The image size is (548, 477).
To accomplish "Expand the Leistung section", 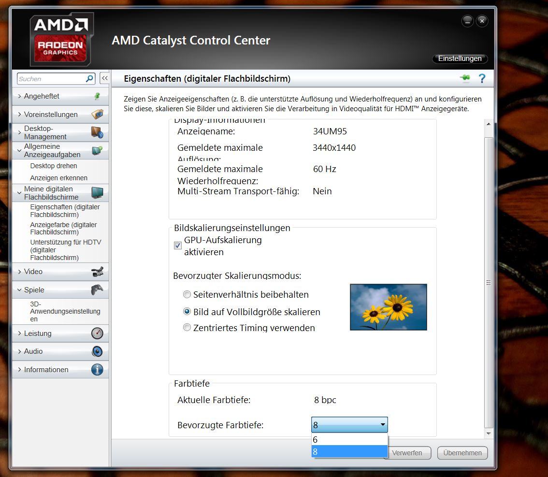I will pos(19,333).
